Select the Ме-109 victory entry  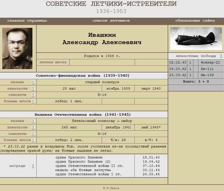tap(207, 75)
